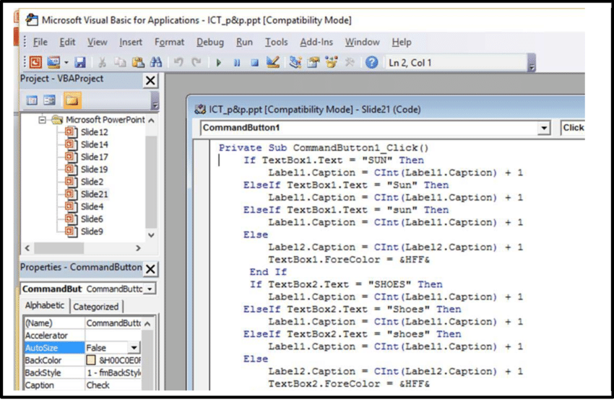Image resolution: width=614 pixels, height=404 pixels.
Task: Run the macro with the green play icon
Action: point(219,63)
